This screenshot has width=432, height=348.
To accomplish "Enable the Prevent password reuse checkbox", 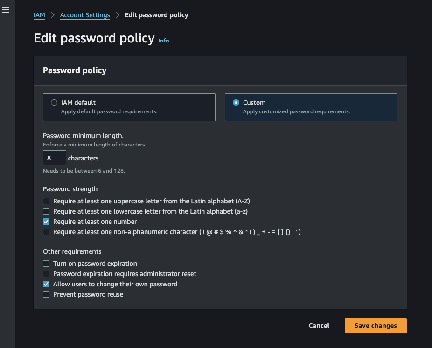I will pos(46,294).
